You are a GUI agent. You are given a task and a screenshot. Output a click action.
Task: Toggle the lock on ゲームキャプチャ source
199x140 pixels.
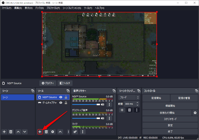point(66,103)
